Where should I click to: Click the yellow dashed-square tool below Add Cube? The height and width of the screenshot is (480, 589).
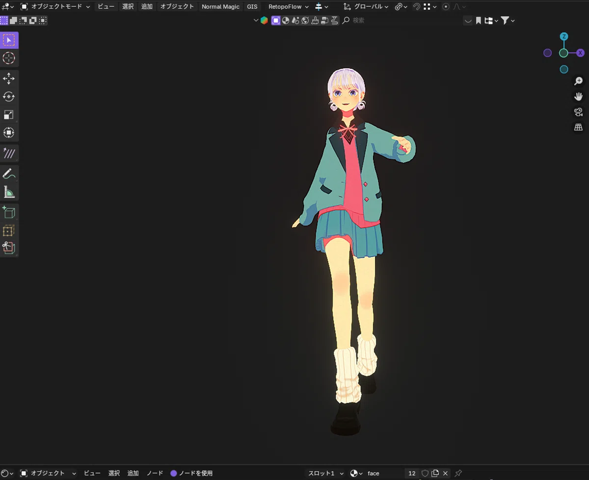[x=9, y=230]
